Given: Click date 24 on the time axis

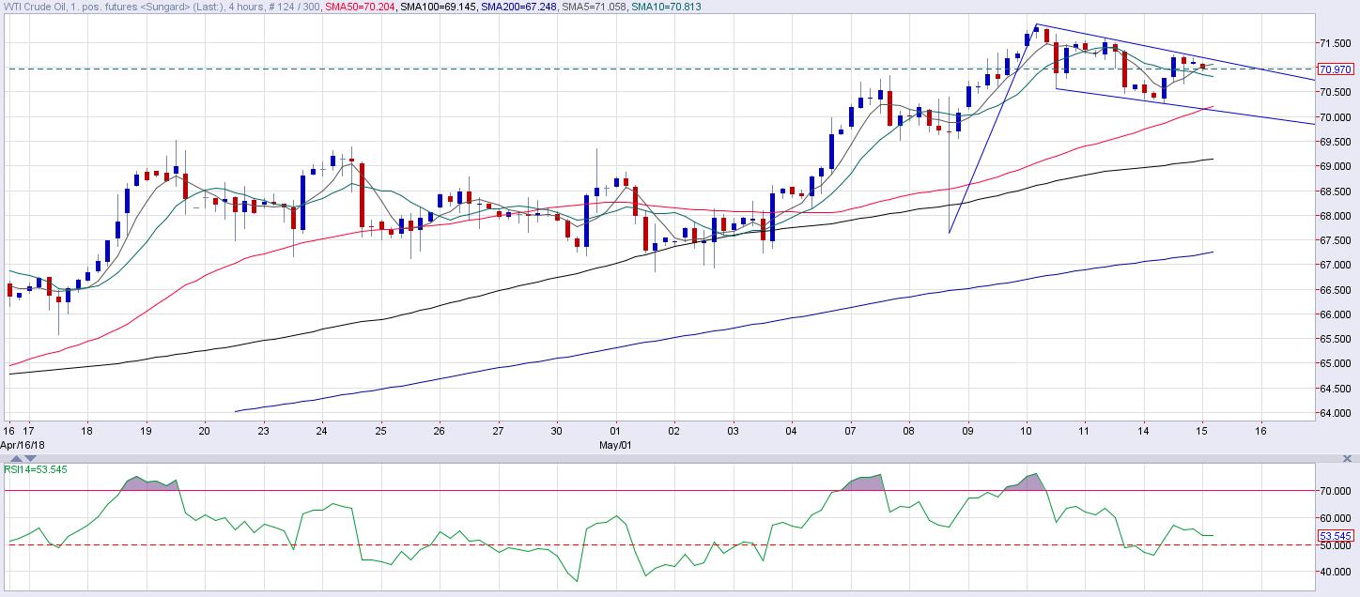Looking at the screenshot, I should (x=321, y=432).
